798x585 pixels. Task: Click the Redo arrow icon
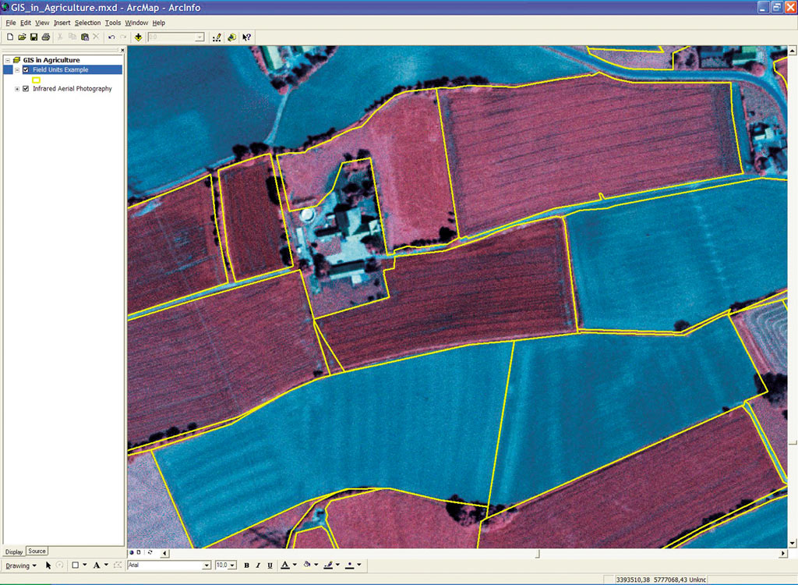point(123,37)
